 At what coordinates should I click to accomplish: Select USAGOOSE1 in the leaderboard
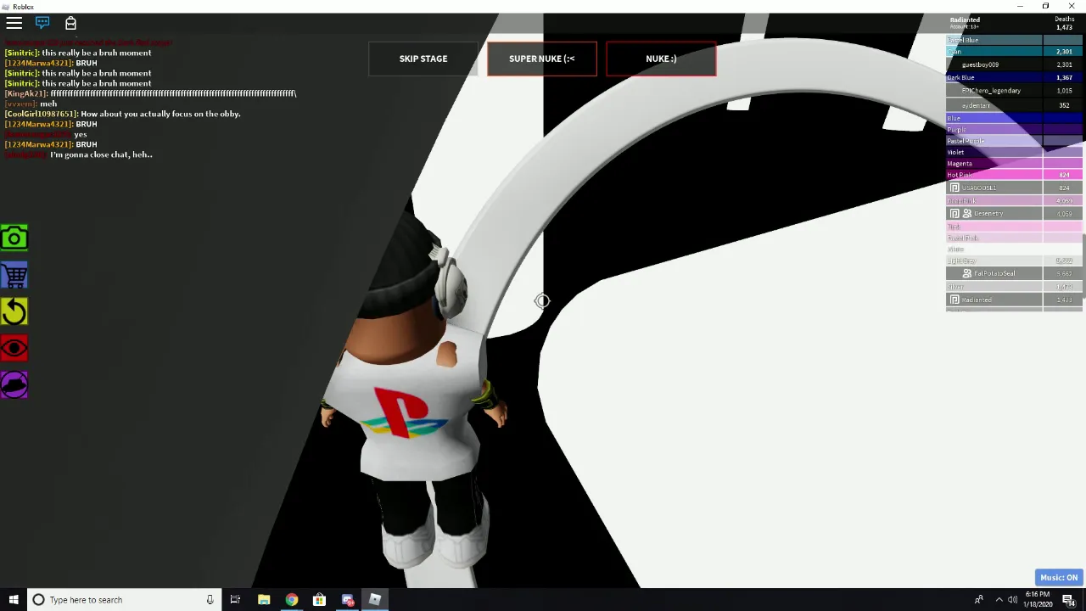click(1015, 188)
